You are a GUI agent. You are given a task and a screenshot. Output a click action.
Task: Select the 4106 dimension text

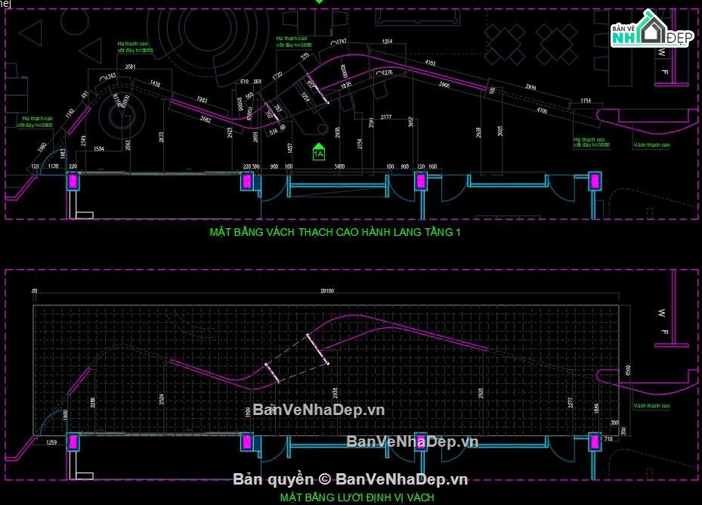click(542, 110)
